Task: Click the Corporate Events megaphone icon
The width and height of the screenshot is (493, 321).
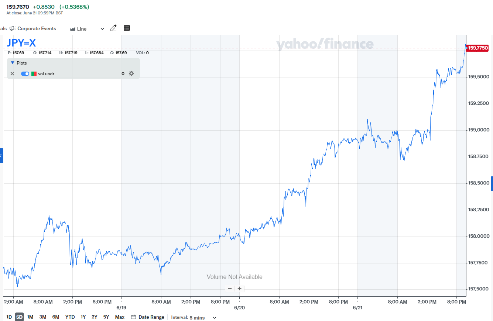Action: coord(13,28)
